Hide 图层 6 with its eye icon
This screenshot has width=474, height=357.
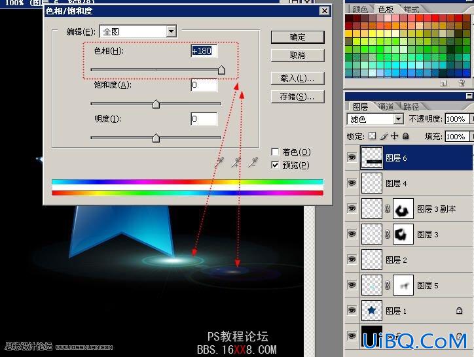(x=352, y=158)
